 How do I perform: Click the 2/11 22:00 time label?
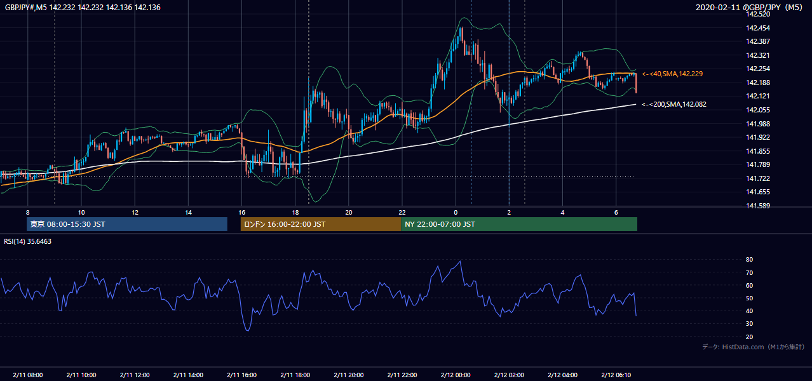point(402,375)
